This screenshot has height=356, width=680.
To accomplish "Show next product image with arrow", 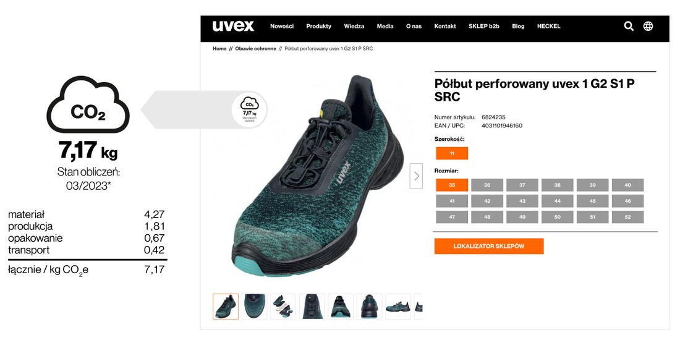I will (x=416, y=176).
